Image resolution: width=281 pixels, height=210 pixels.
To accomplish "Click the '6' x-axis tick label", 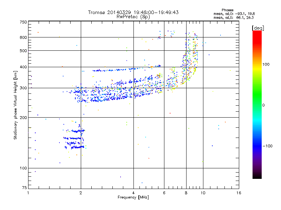I will (x=164, y=193).
